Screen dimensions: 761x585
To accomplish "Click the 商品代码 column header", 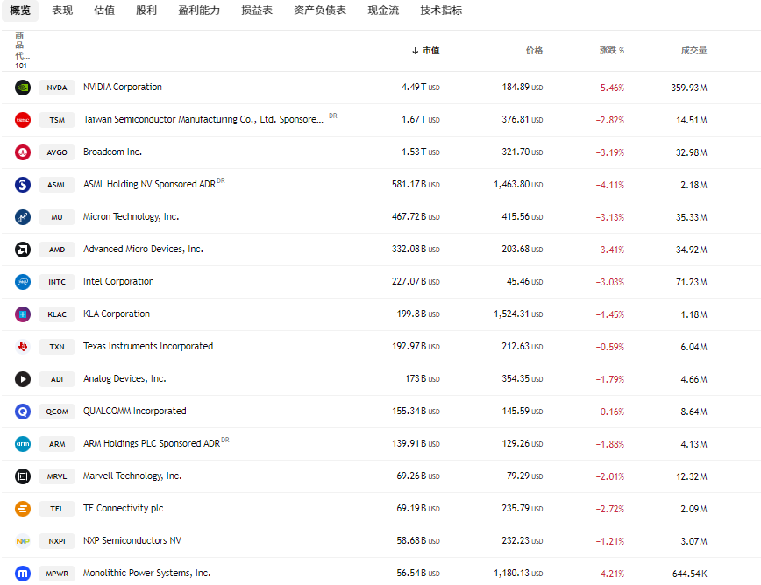I will click(21, 50).
